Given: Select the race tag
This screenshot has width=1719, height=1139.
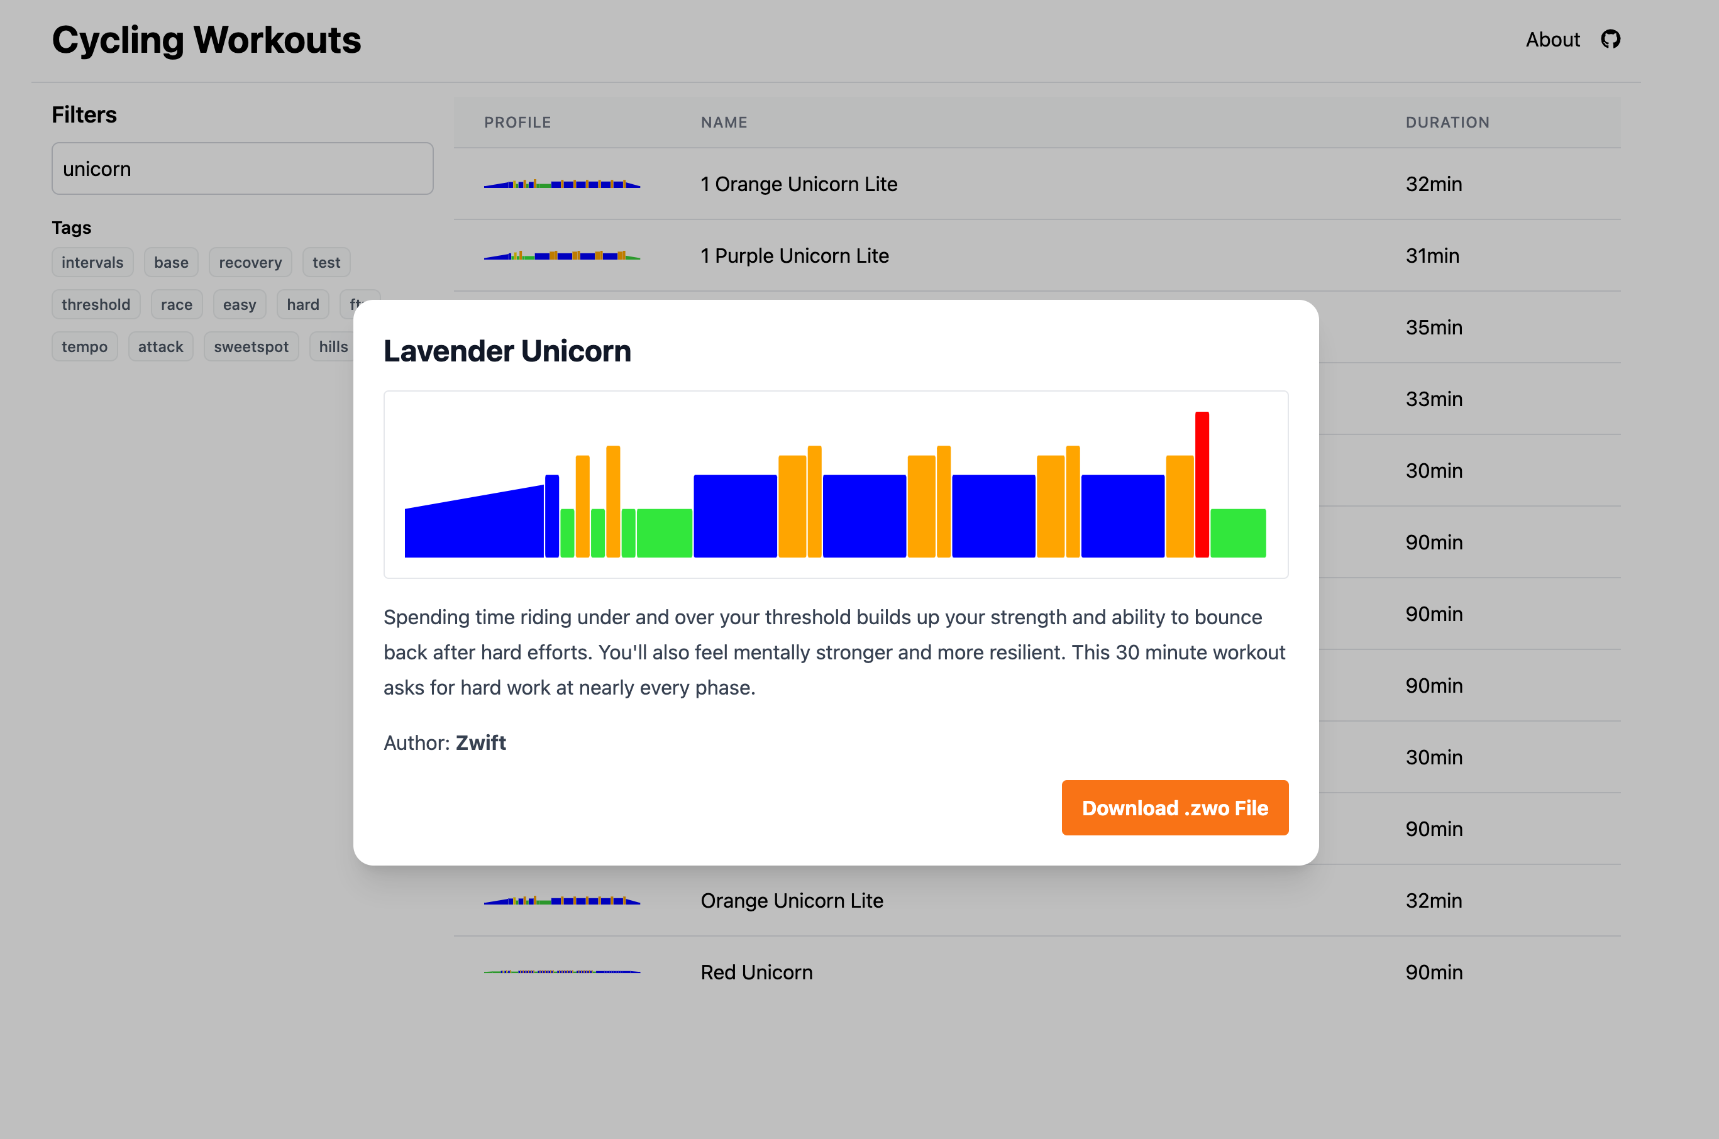Looking at the screenshot, I should [177, 304].
